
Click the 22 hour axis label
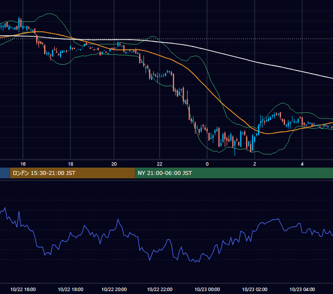[160, 164]
